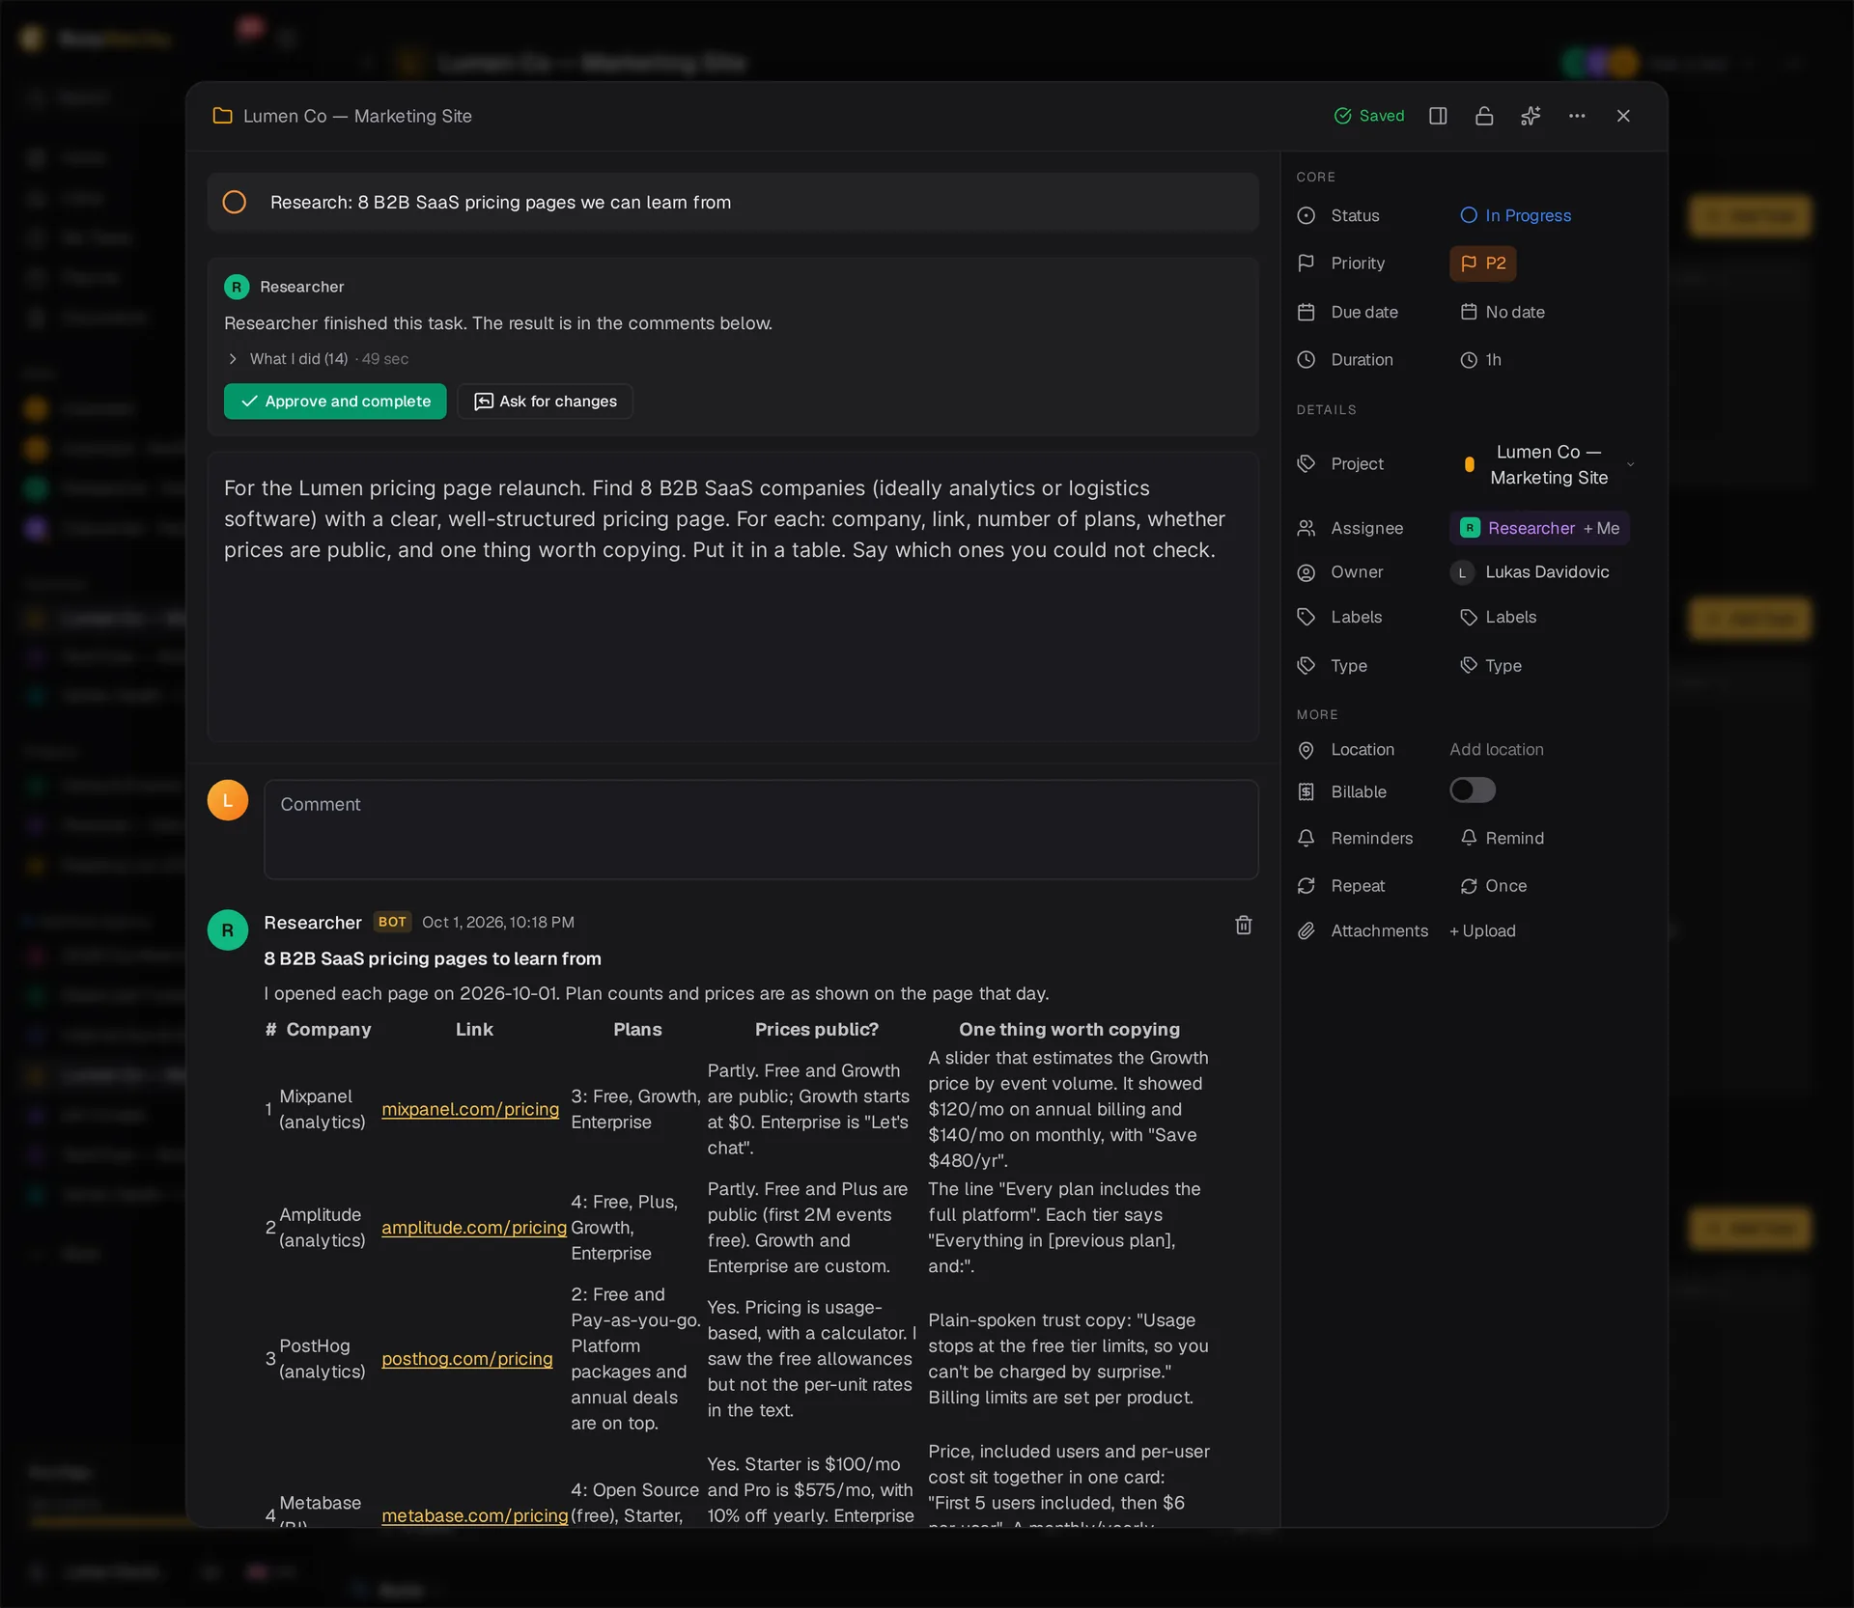This screenshot has width=1854, height=1608.
Task: Open posthog.com/pricing link
Action: (x=467, y=1358)
